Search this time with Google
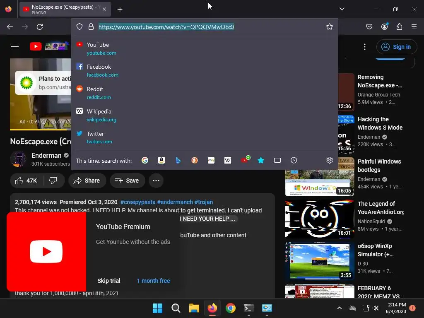The height and width of the screenshot is (318, 424). 145,160
